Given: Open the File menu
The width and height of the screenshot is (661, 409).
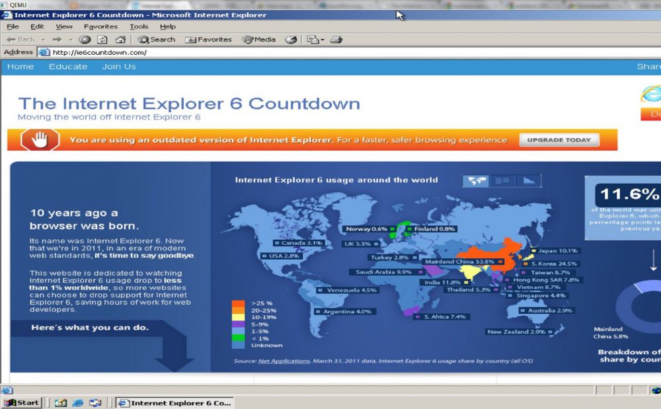Looking at the screenshot, I should coord(13,26).
